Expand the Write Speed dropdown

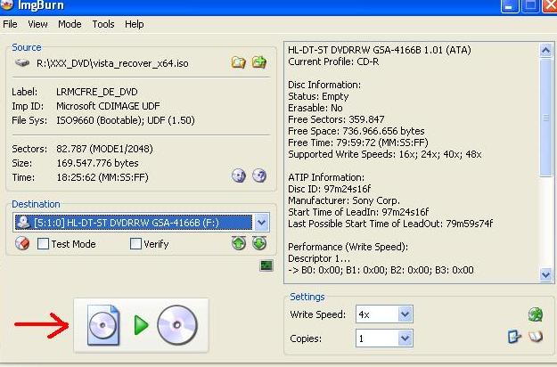coord(405,314)
